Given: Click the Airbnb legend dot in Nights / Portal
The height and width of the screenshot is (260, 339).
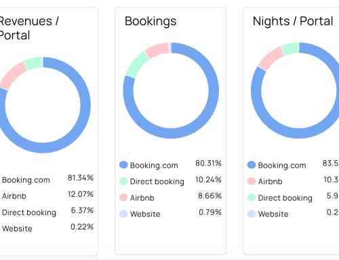Looking at the screenshot, I should click(252, 181).
